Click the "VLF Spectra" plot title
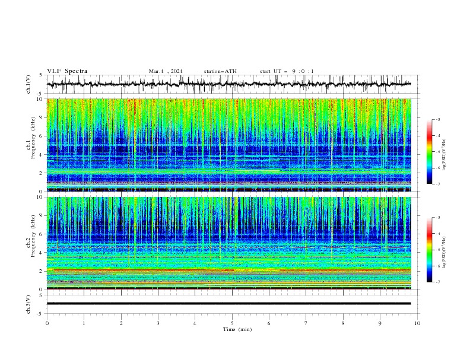 (67, 71)
